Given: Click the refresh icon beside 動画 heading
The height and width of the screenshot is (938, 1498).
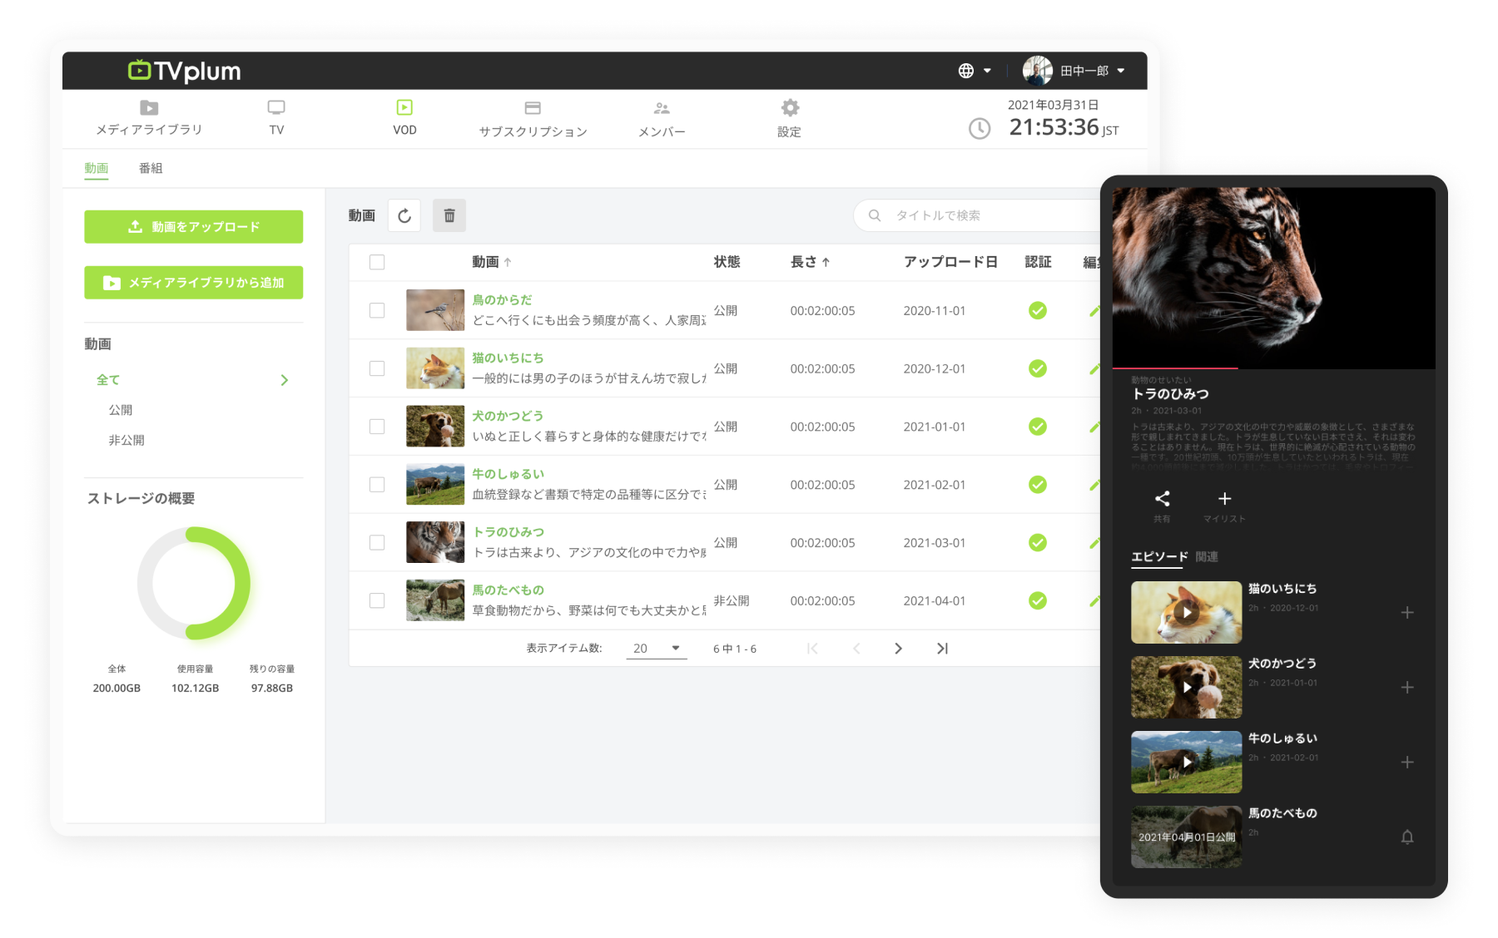Looking at the screenshot, I should [404, 216].
